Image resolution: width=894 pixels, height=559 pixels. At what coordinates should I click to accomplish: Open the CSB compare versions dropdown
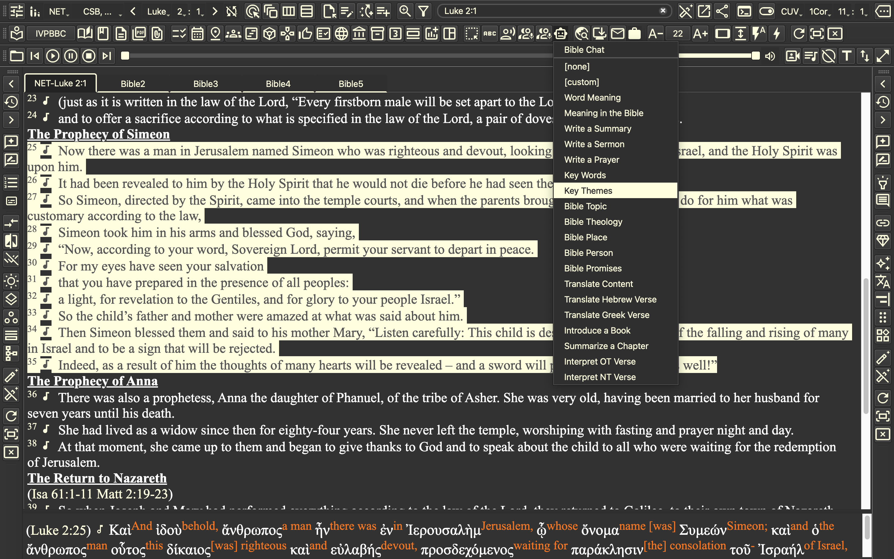pos(102,11)
